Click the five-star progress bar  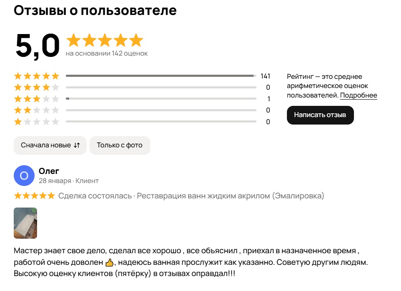(161, 76)
